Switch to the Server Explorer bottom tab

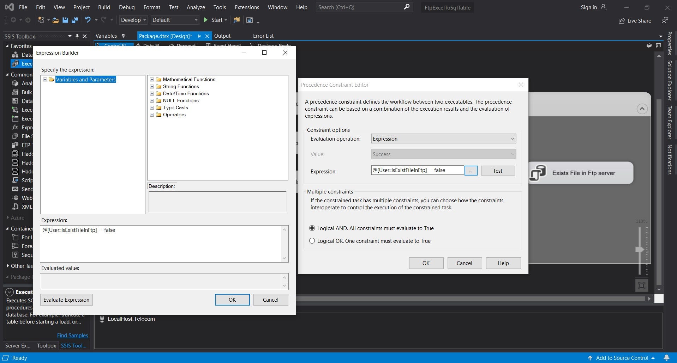click(18, 345)
